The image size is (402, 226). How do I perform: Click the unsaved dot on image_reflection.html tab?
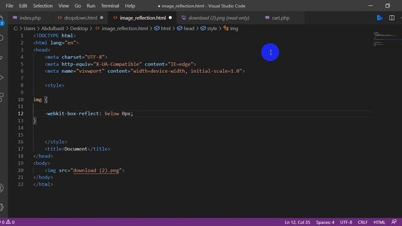click(170, 18)
